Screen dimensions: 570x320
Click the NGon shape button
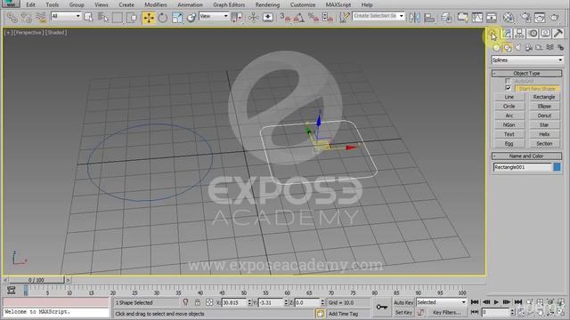pyautogui.click(x=509, y=124)
